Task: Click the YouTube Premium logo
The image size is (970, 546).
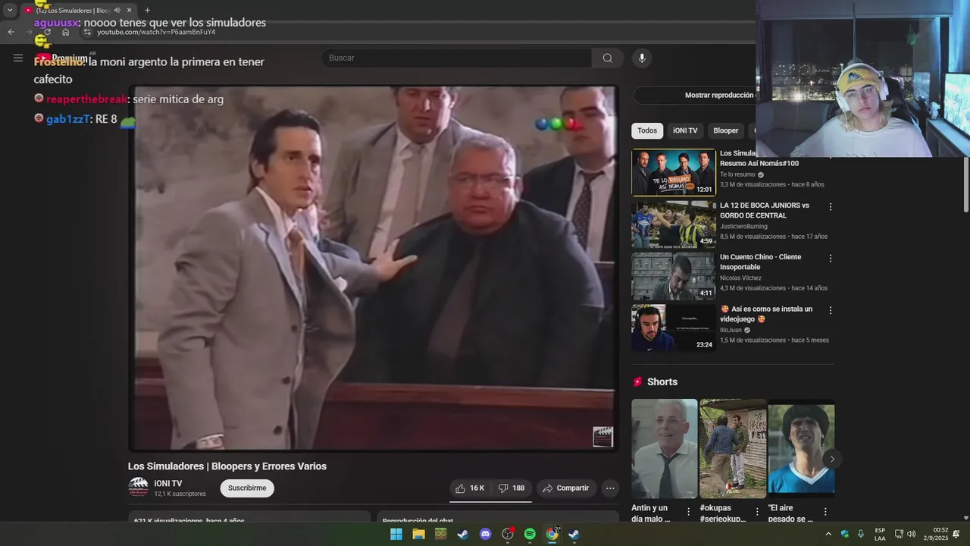Action: tap(63, 58)
